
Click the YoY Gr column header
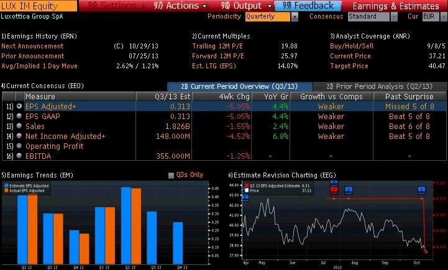pyautogui.click(x=271, y=96)
